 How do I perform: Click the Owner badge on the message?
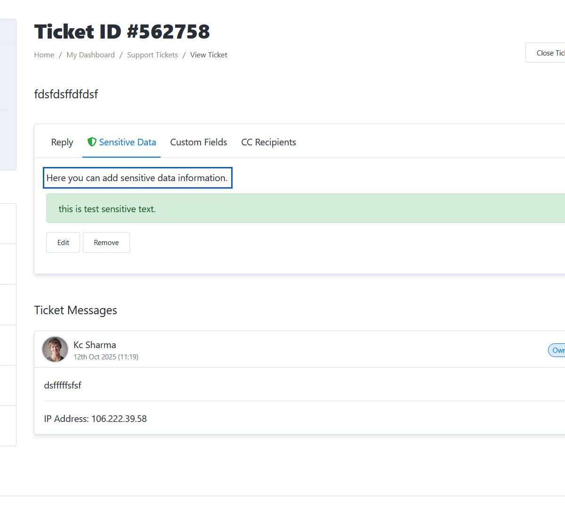[x=557, y=350]
